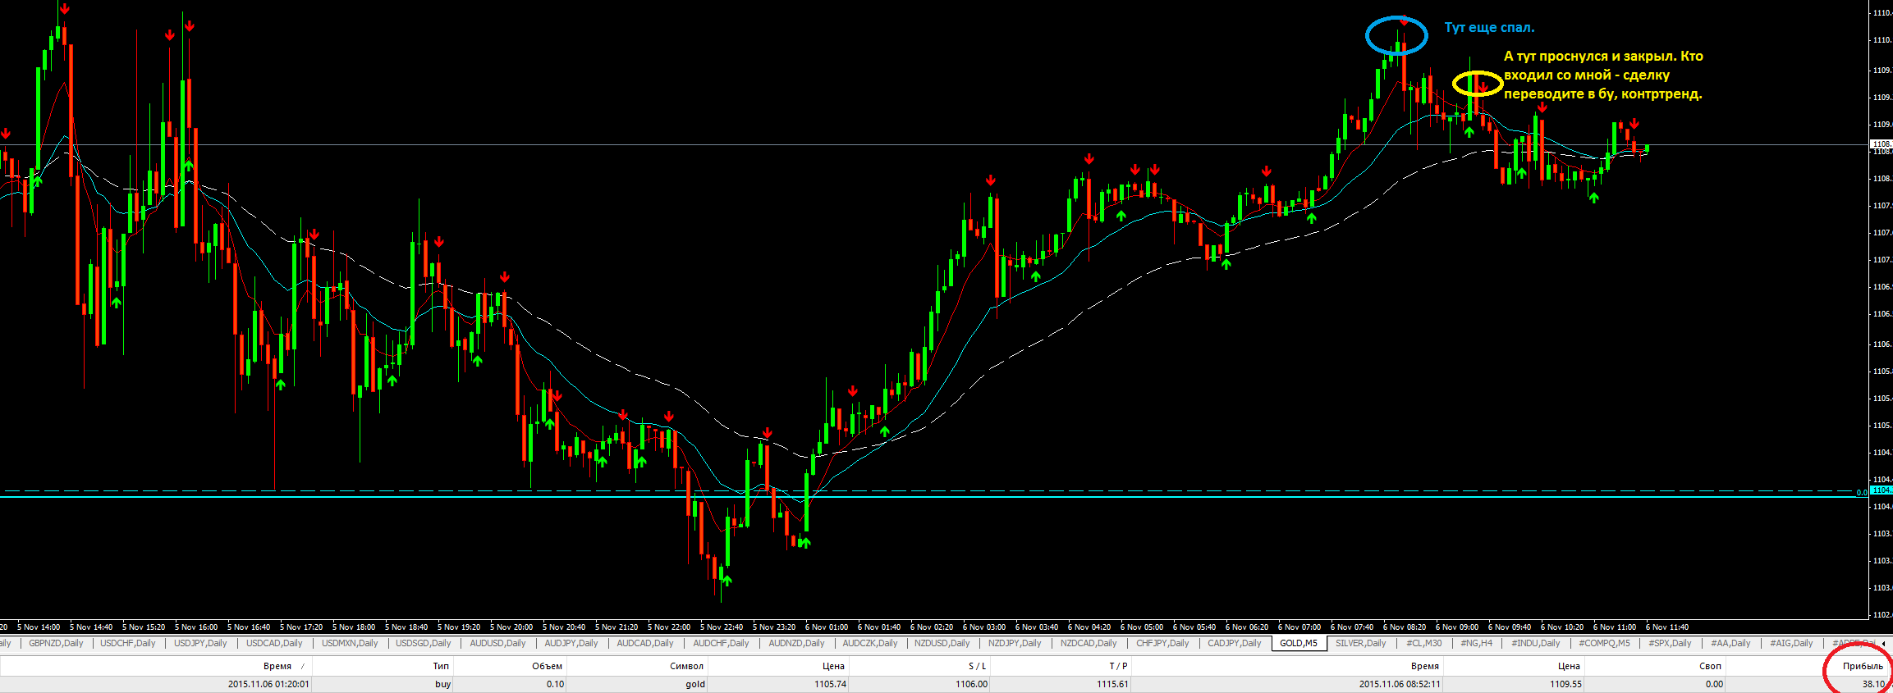Viewport: 1893px width, 693px height.
Task: Click the 5 Nov 20:00 time axis label
Action: pyautogui.click(x=511, y=627)
